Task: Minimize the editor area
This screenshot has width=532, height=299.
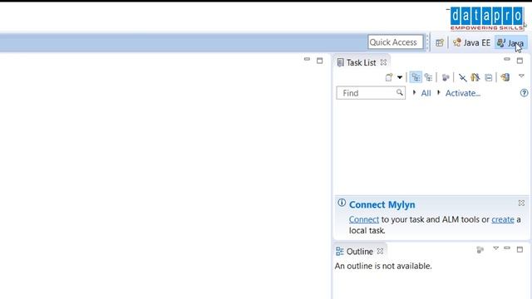Action: click(x=307, y=59)
